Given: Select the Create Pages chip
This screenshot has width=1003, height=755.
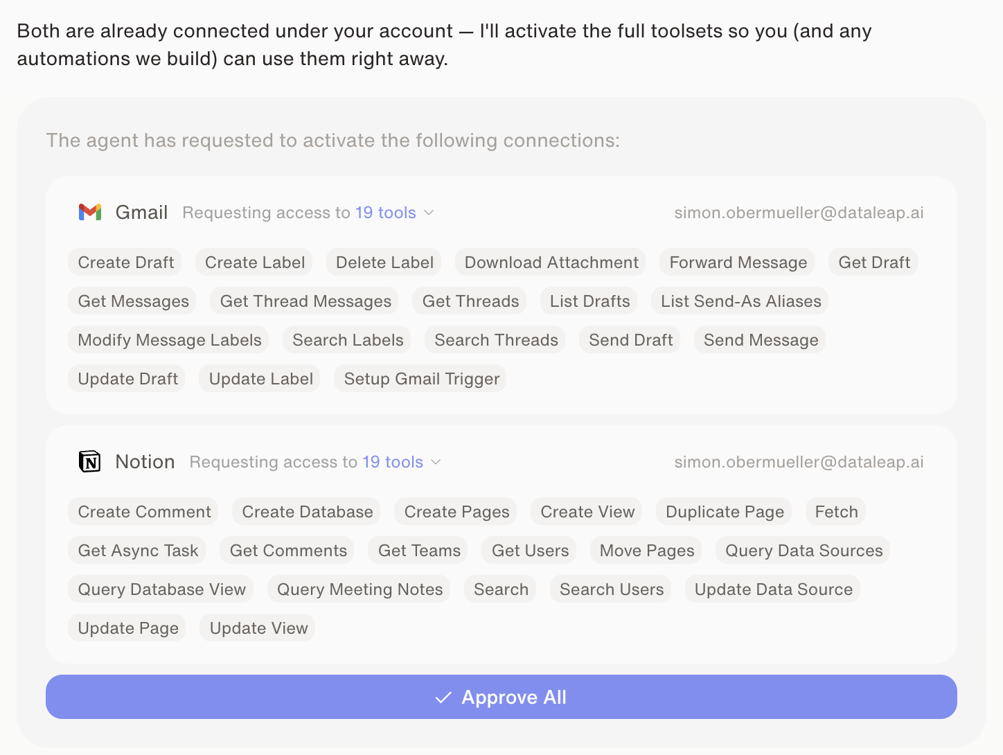Looking at the screenshot, I should coord(456,512).
